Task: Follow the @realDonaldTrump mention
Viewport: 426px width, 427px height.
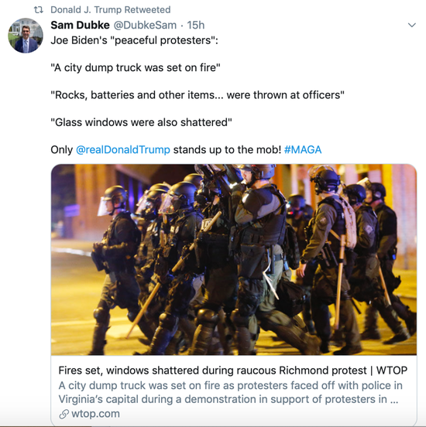Action: pos(123,150)
